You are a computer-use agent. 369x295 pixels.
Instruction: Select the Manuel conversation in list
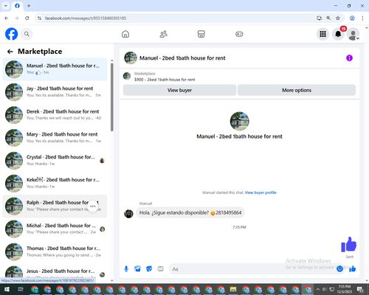click(55, 69)
